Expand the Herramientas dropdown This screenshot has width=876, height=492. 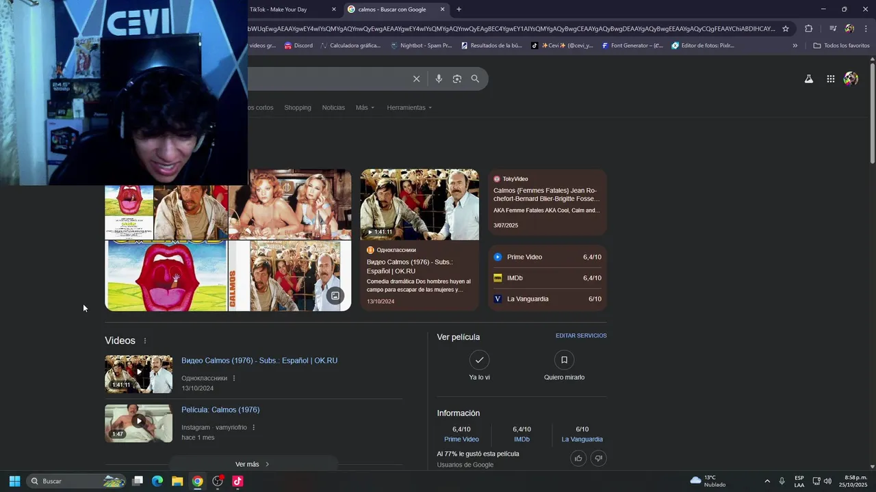tap(409, 107)
